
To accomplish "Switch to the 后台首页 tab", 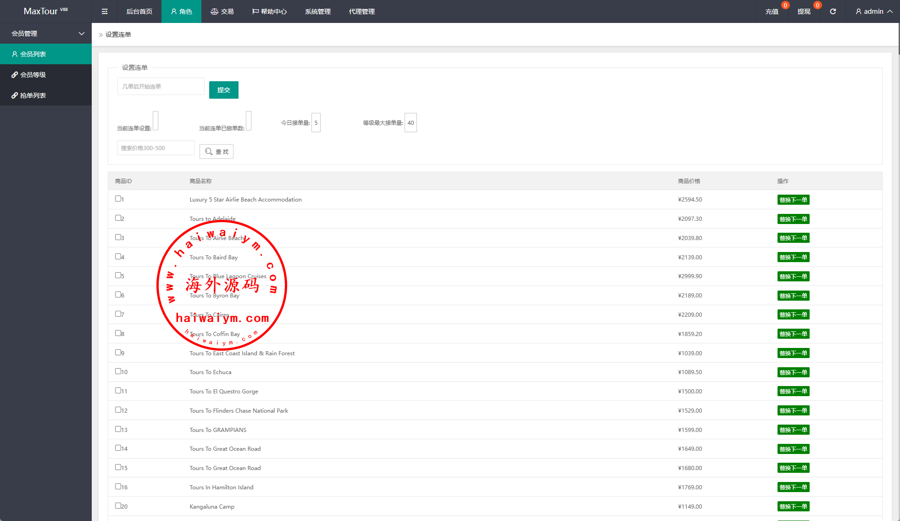I will point(139,11).
